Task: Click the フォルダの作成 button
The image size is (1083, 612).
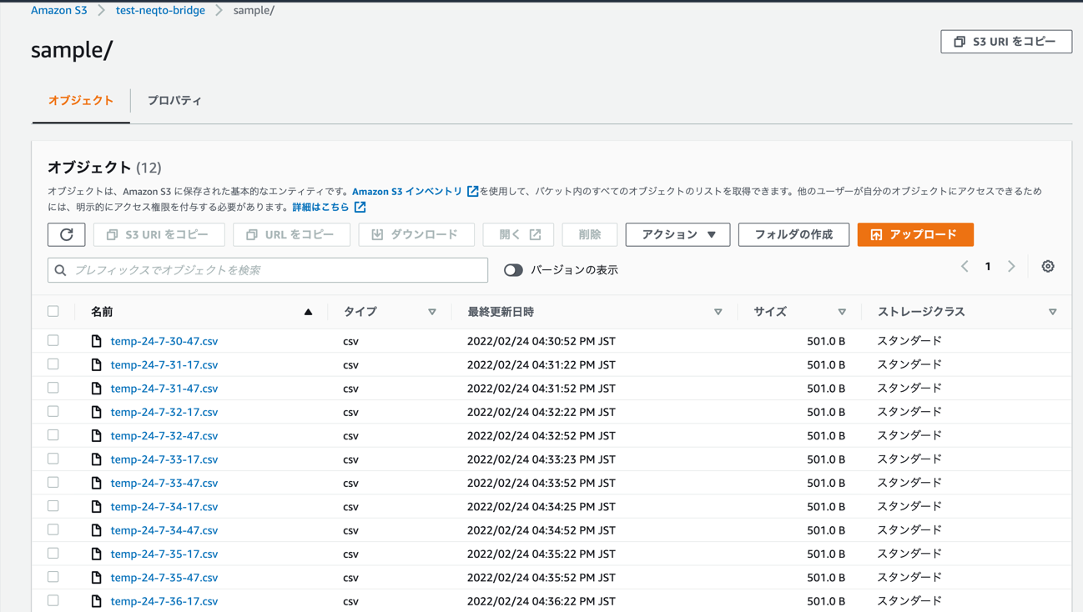Action: 793,234
